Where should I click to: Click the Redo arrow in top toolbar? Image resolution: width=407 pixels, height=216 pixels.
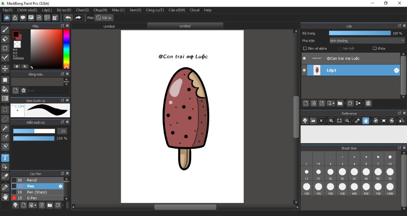click(78, 17)
